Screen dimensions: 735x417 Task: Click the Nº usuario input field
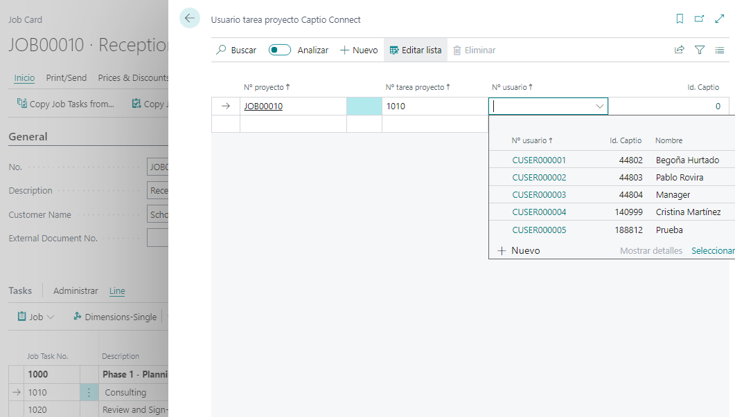540,106
